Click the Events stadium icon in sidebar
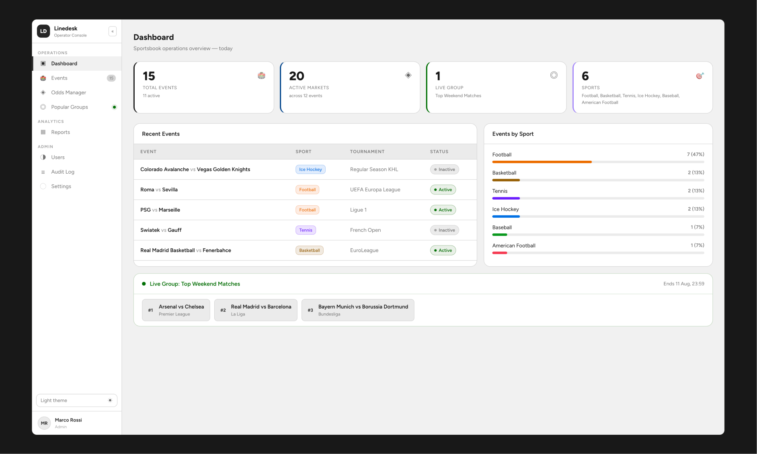Screen dimensions: 757x454 pyautogui.click(x=43, y=78)
